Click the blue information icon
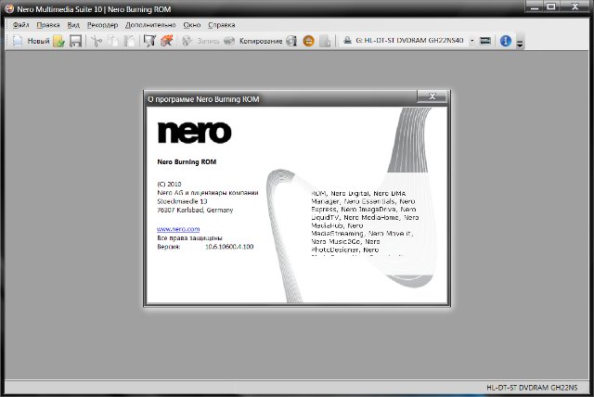This screenshot has width=594, height=397. (x=505, y=41)
